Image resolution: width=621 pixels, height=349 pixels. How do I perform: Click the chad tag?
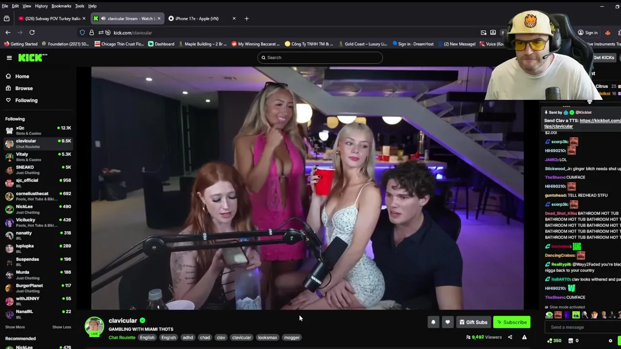(205, 337)
